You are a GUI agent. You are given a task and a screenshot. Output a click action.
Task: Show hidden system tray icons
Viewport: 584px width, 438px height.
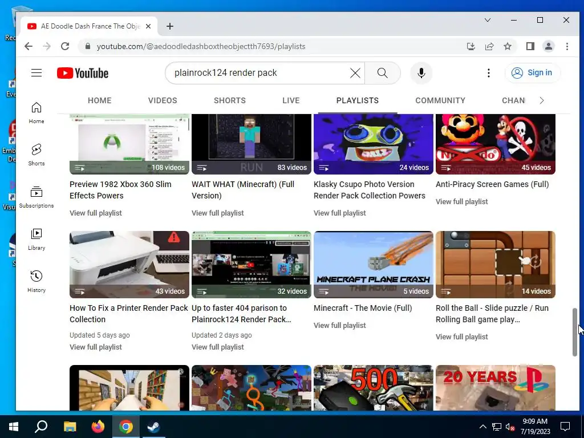point(482,427)
